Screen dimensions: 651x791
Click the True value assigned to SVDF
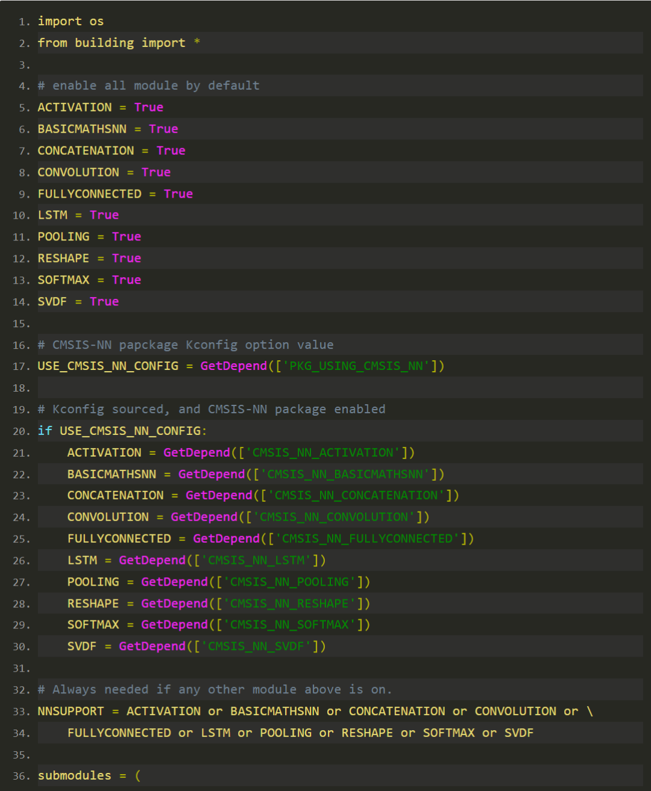point(104,301)
